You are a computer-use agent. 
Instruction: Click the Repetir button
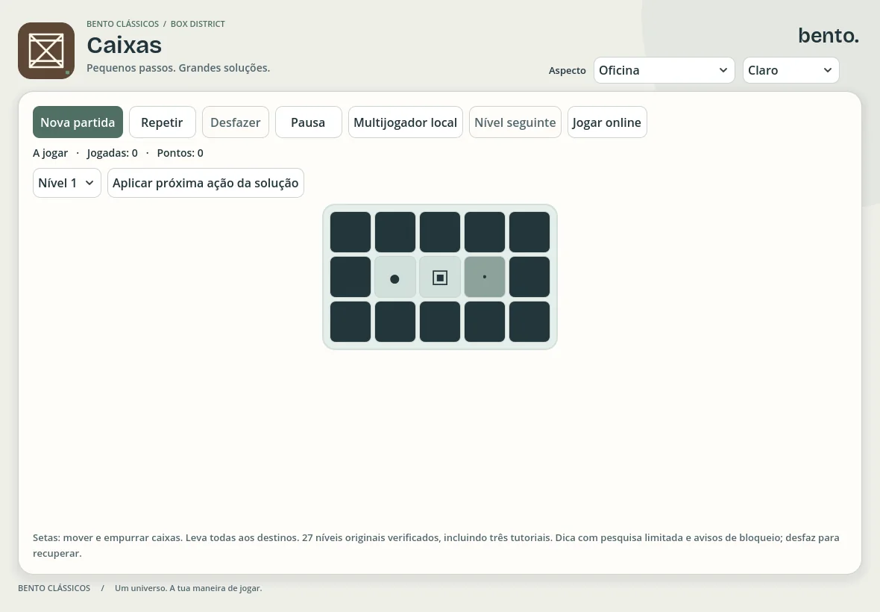point(162,122)
